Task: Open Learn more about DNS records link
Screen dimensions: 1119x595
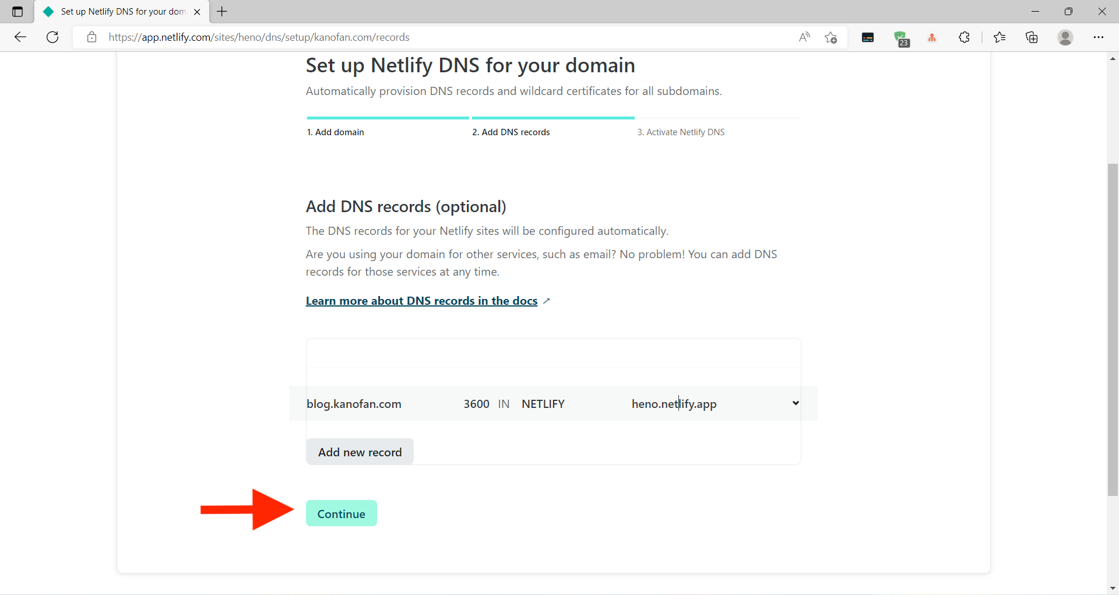Action: [x=421, y=301]
